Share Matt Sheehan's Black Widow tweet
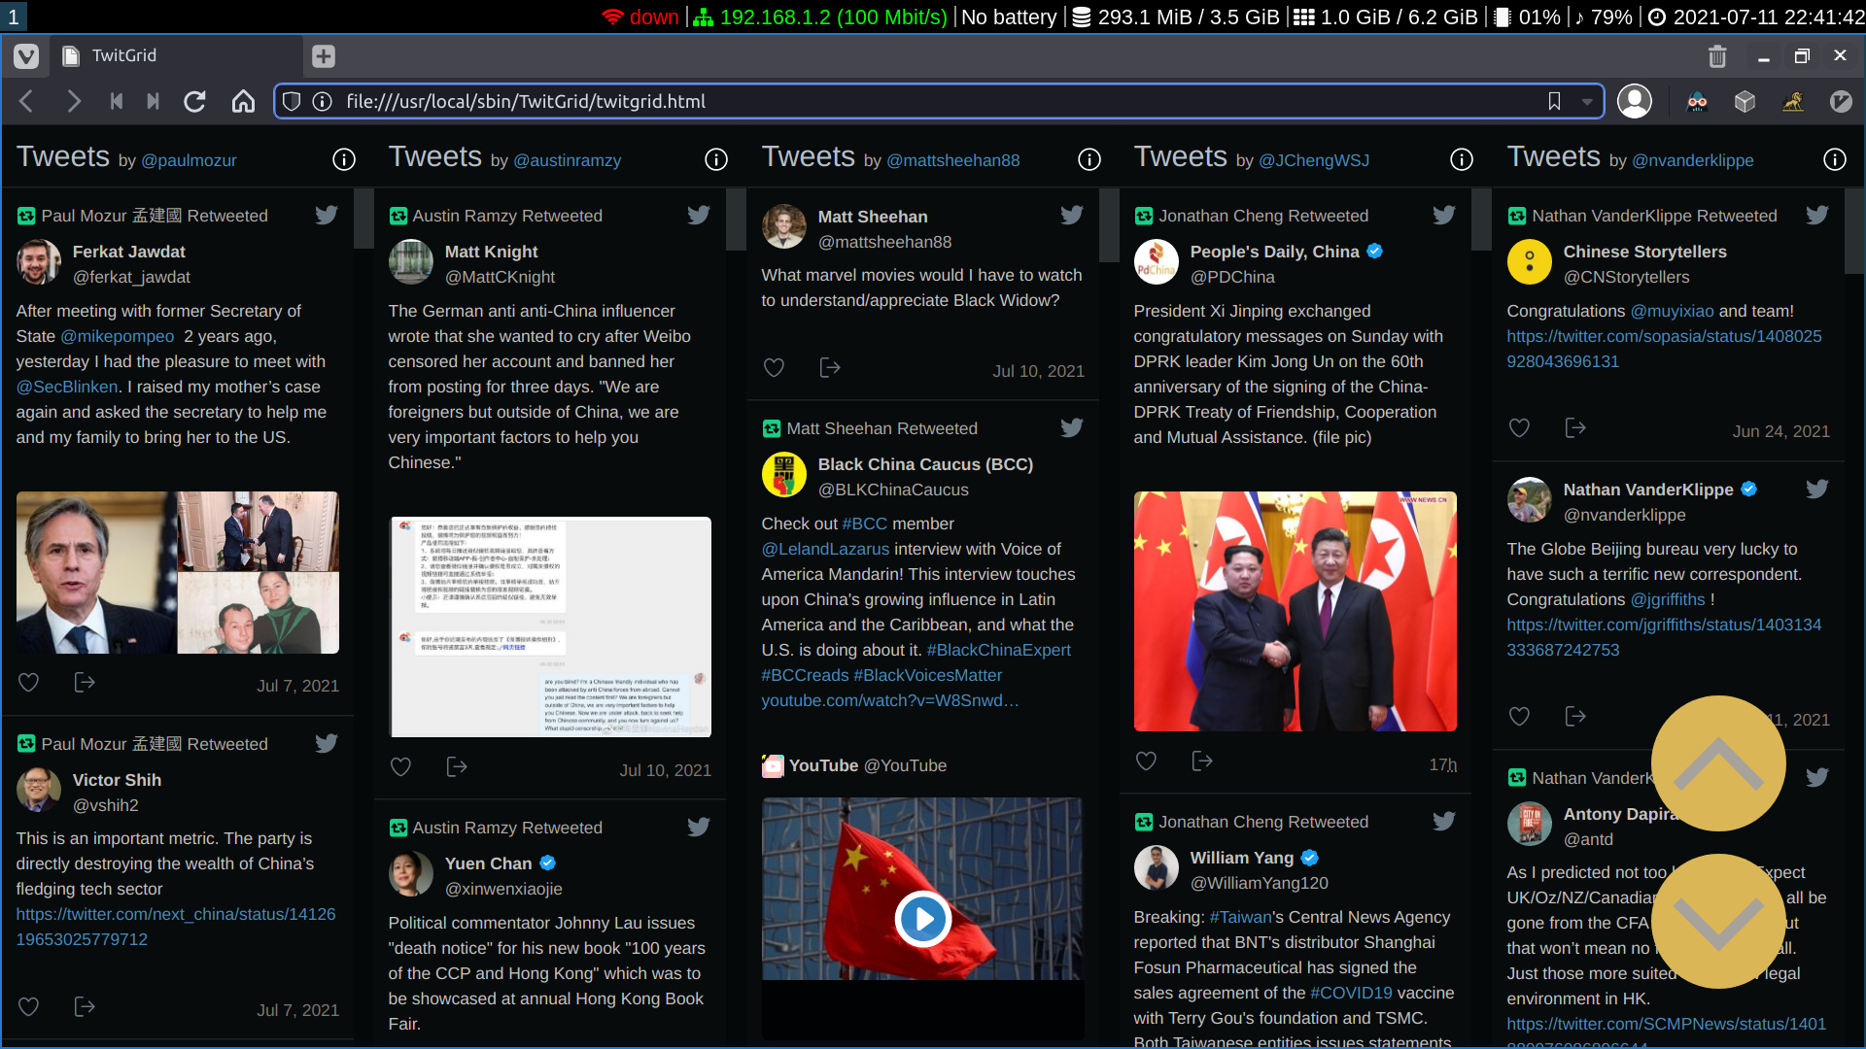Image resolution: width=1866 pixels, height=1049 pixels. click(830, 368)
